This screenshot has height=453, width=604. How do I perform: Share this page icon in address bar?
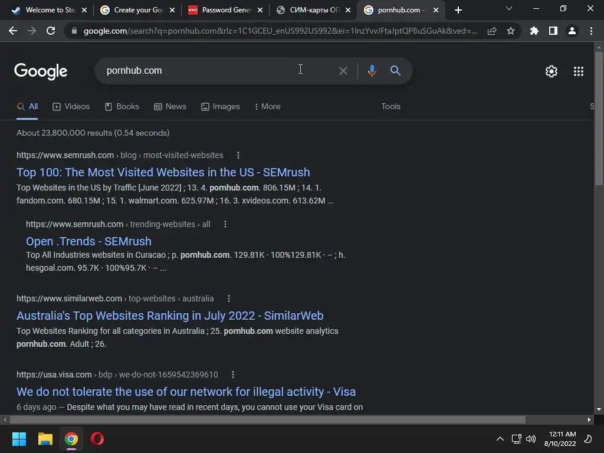(x=492, y=31)
